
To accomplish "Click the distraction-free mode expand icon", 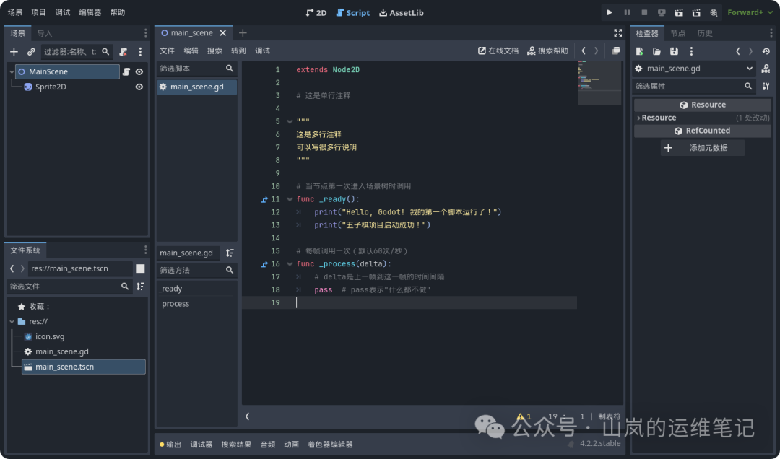I will [617, 33].
